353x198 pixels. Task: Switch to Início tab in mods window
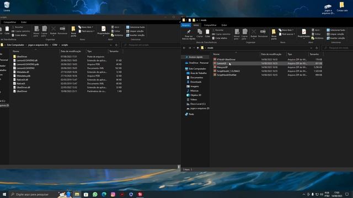(x=196, y=25)
